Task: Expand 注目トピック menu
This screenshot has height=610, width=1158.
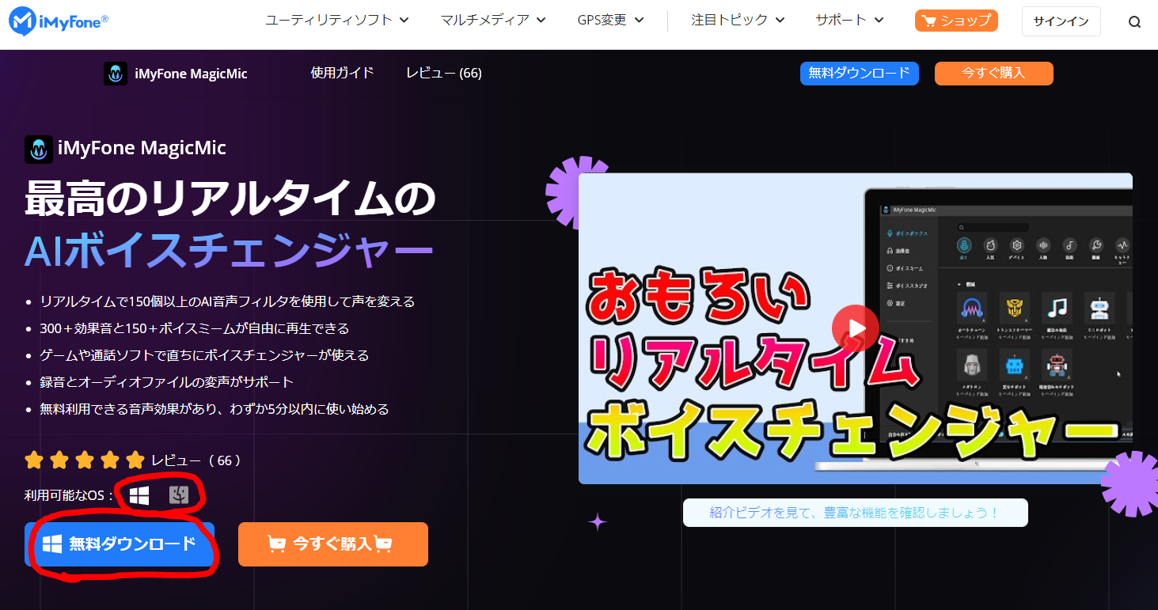Action: 738,21
